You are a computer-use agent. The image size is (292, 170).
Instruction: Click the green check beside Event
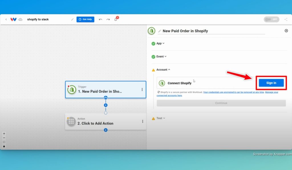click(153, 57)
